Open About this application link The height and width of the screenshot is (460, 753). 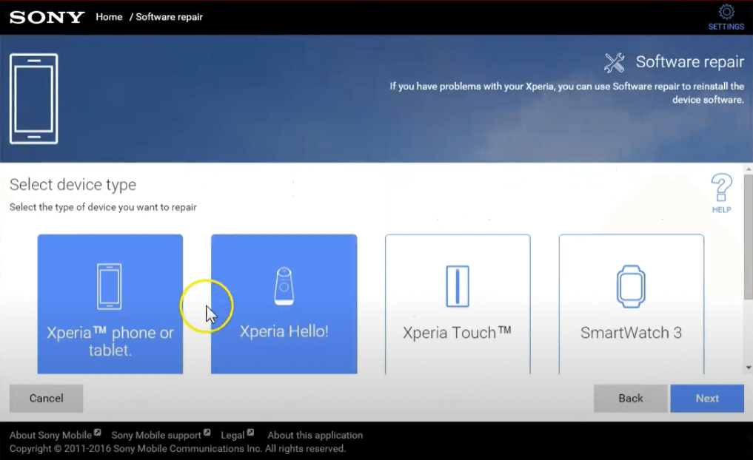(x=315, y=435)
